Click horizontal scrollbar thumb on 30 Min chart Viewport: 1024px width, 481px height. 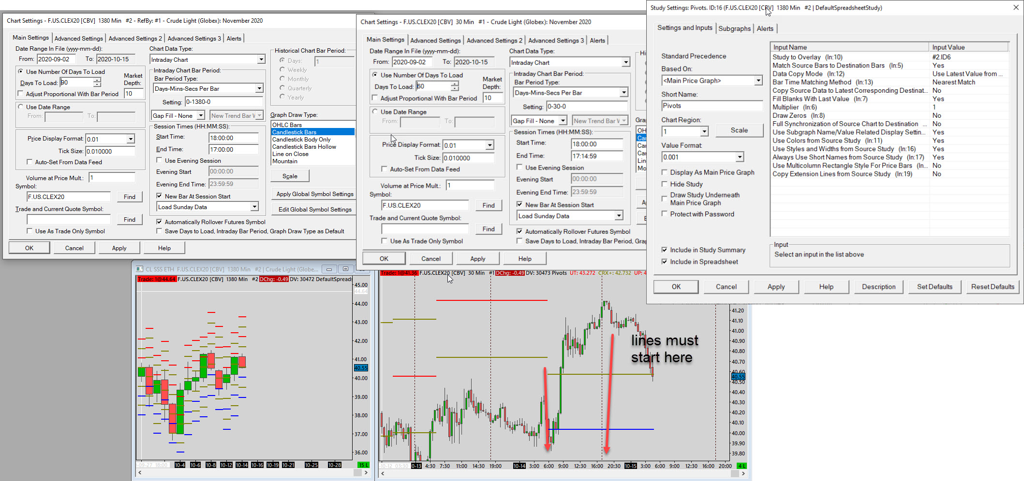tap(734, 473)
